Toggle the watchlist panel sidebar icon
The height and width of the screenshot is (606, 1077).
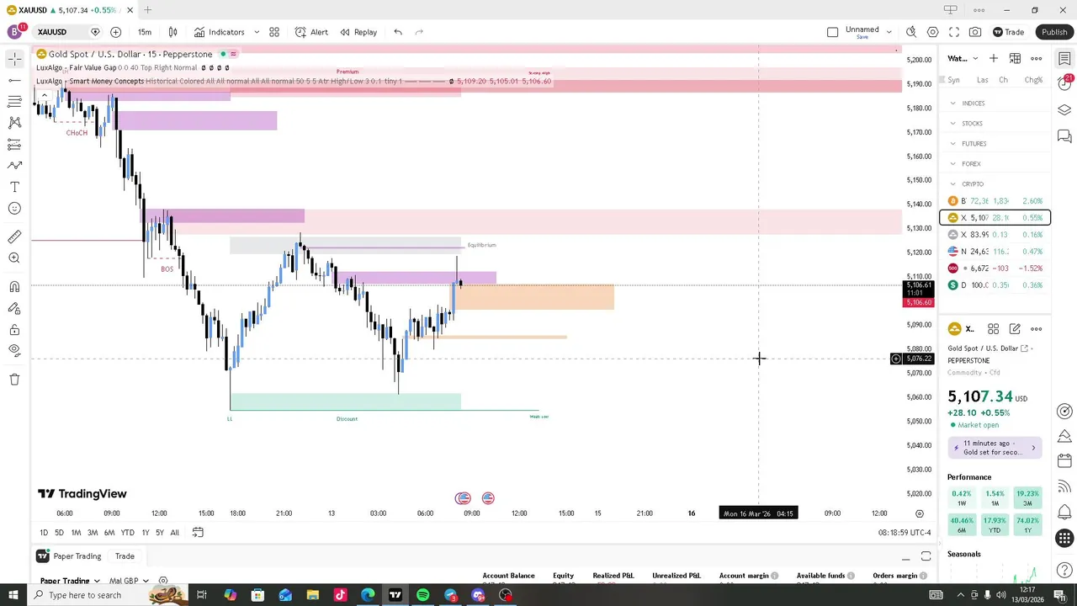[x=1064, y=58]
